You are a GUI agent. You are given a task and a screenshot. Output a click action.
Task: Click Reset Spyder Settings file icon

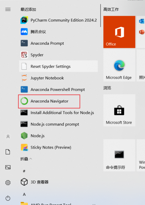coord(24,66)
